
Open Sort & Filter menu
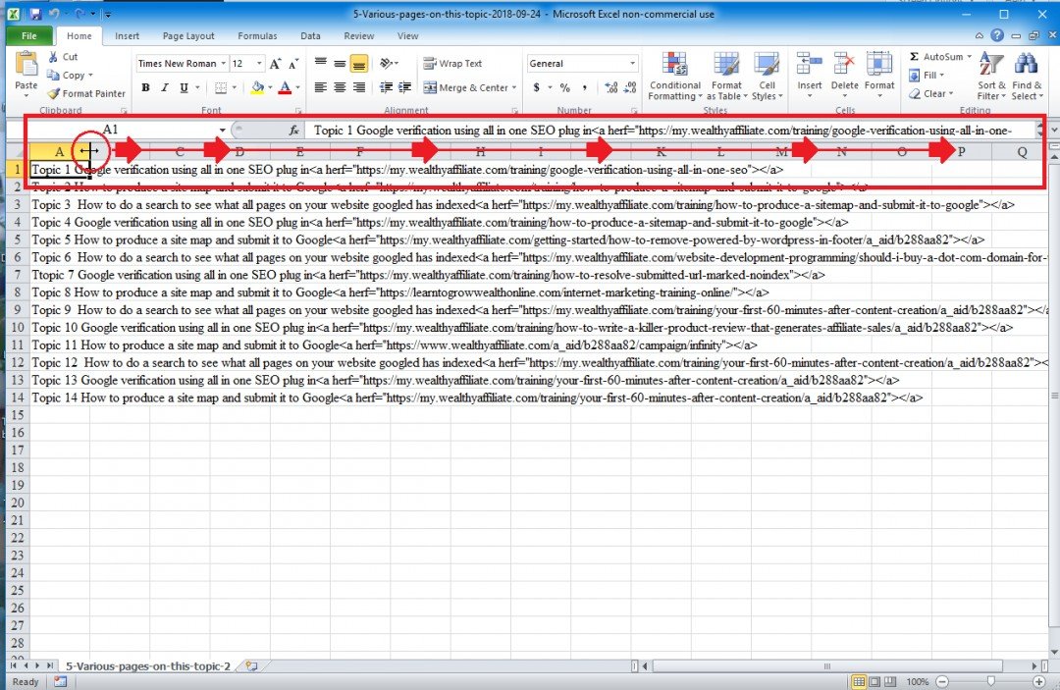991,77
